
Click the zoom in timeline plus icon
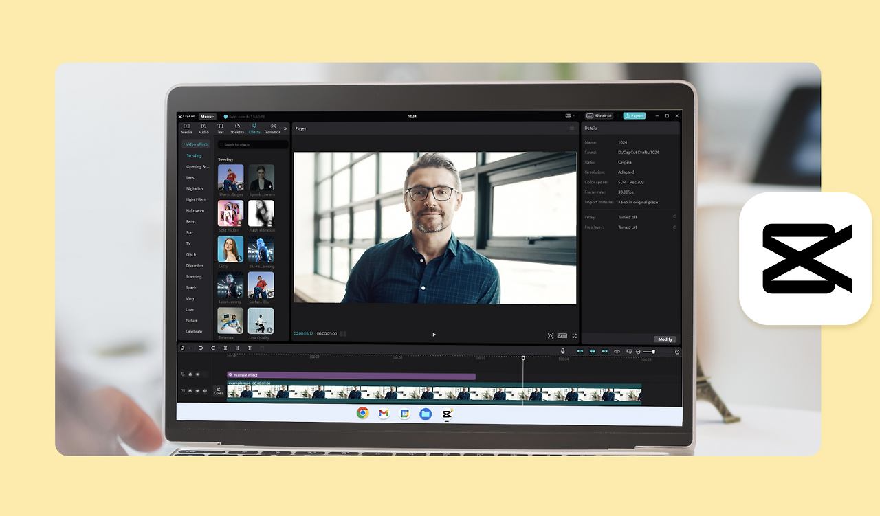pyautogui.click(x=677, y=352)
